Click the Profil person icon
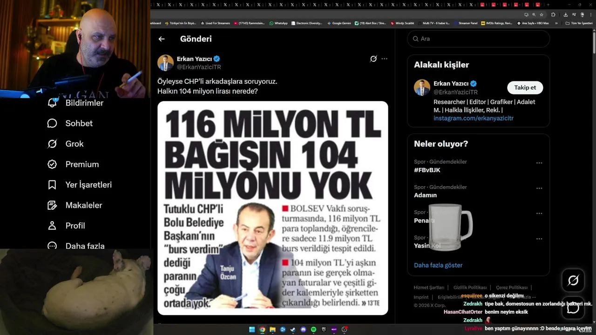 tap(52, 226)
